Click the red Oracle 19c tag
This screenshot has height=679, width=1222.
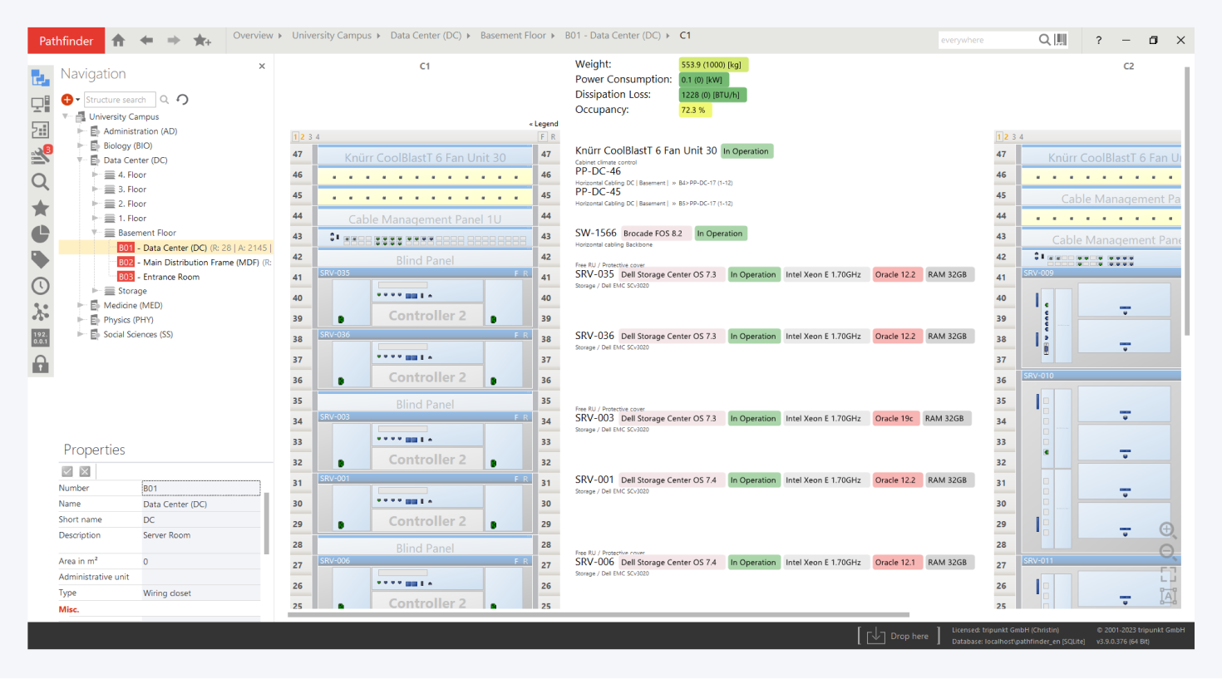894,419
